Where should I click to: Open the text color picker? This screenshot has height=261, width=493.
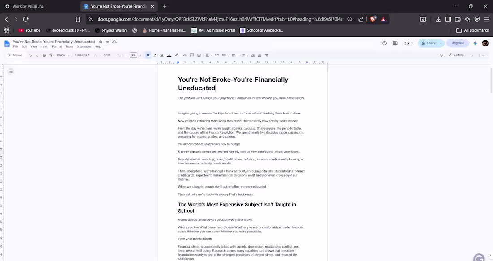coord(169,55)
